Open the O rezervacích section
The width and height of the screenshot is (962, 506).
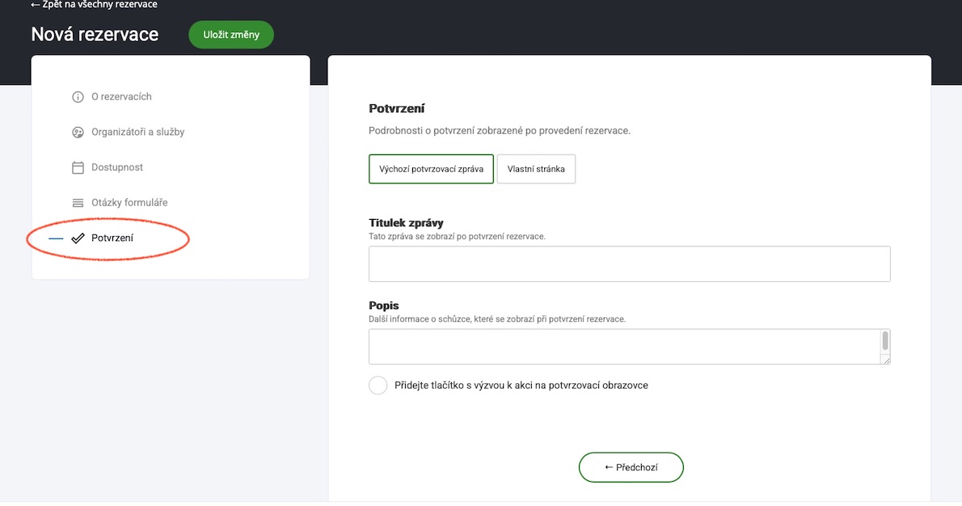pyautogui.click(x=121, y=97)
